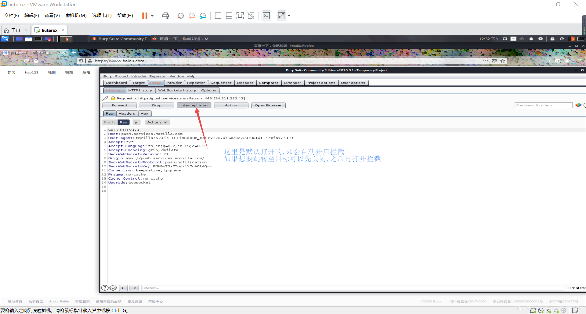Viewport: 586px width, 314px height.
Task: Click the lock screen icon in Kali panel
Action: point(552,39)
